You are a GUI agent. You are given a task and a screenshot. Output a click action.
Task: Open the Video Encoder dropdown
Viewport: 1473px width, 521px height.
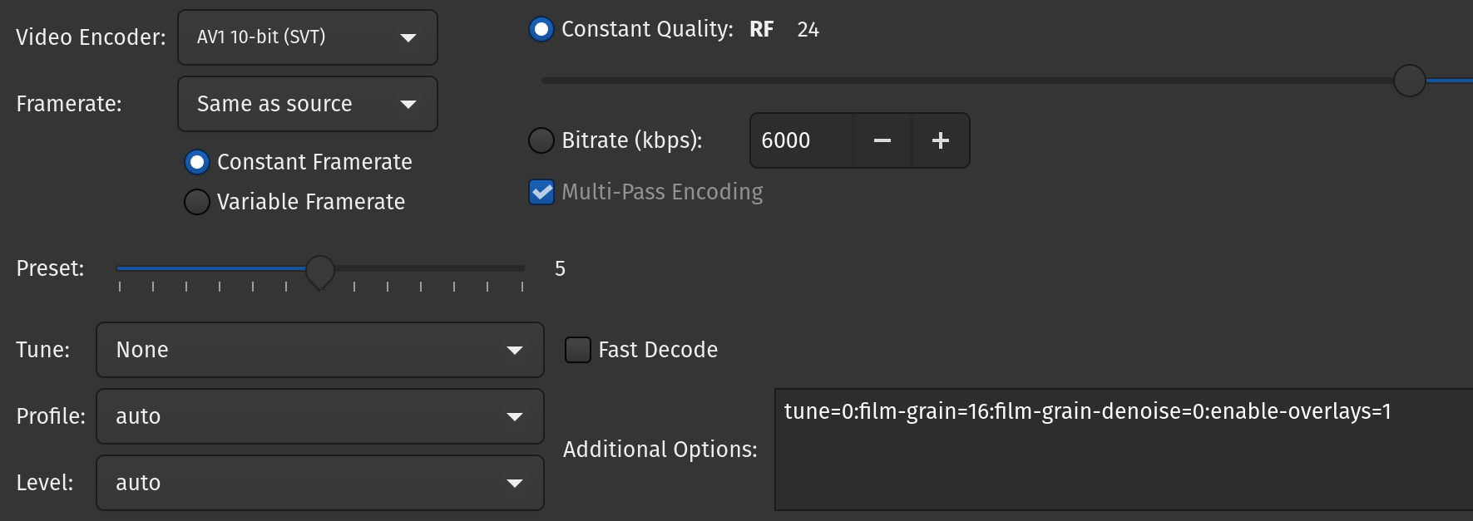click(307, 37)
